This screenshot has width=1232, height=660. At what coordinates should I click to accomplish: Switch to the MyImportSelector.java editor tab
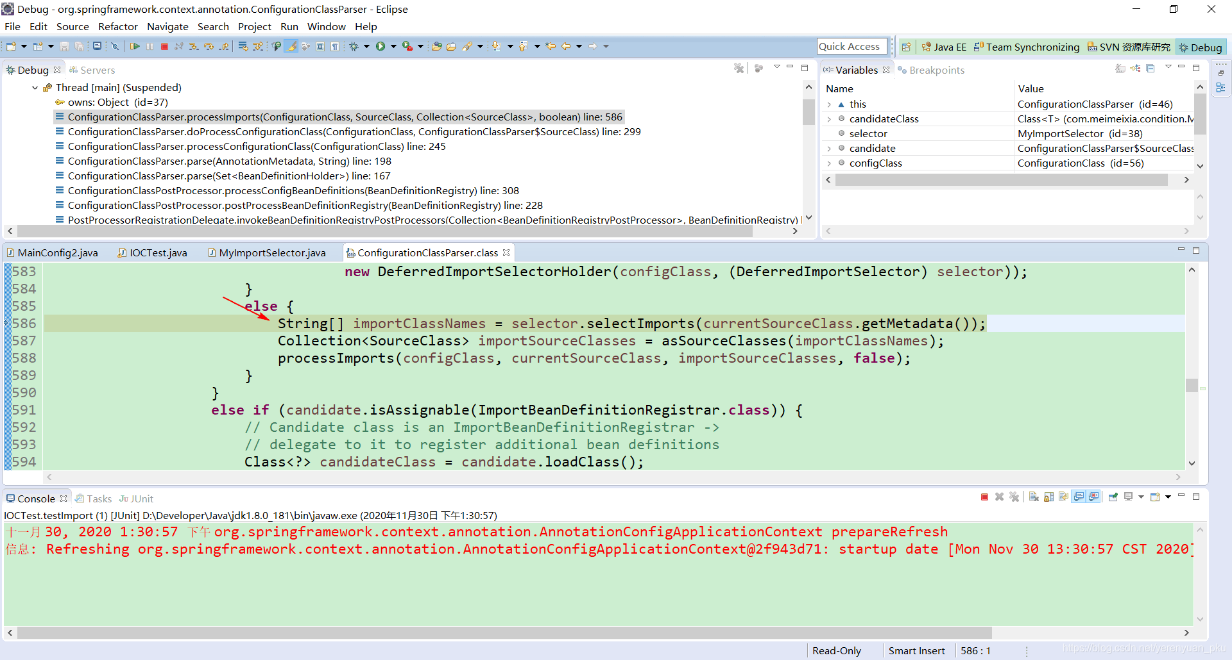tap(266, 252)
